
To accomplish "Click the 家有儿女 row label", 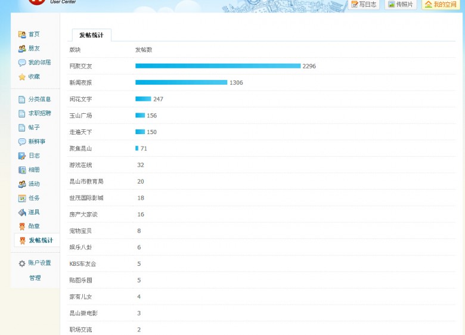I will coord(80,297).
